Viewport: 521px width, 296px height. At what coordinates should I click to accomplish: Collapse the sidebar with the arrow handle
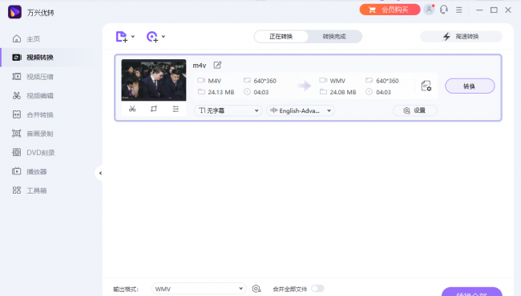click(100, 173)
